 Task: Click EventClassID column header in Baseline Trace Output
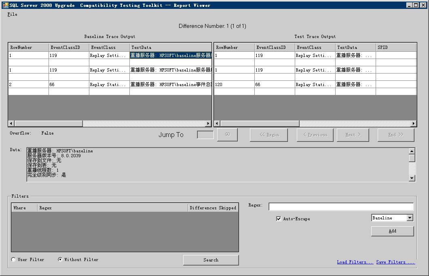[x=69, y=47]
